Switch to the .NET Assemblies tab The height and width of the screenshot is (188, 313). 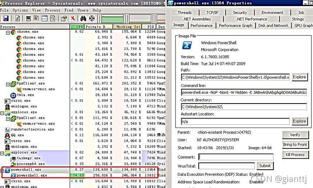[197, 19]
